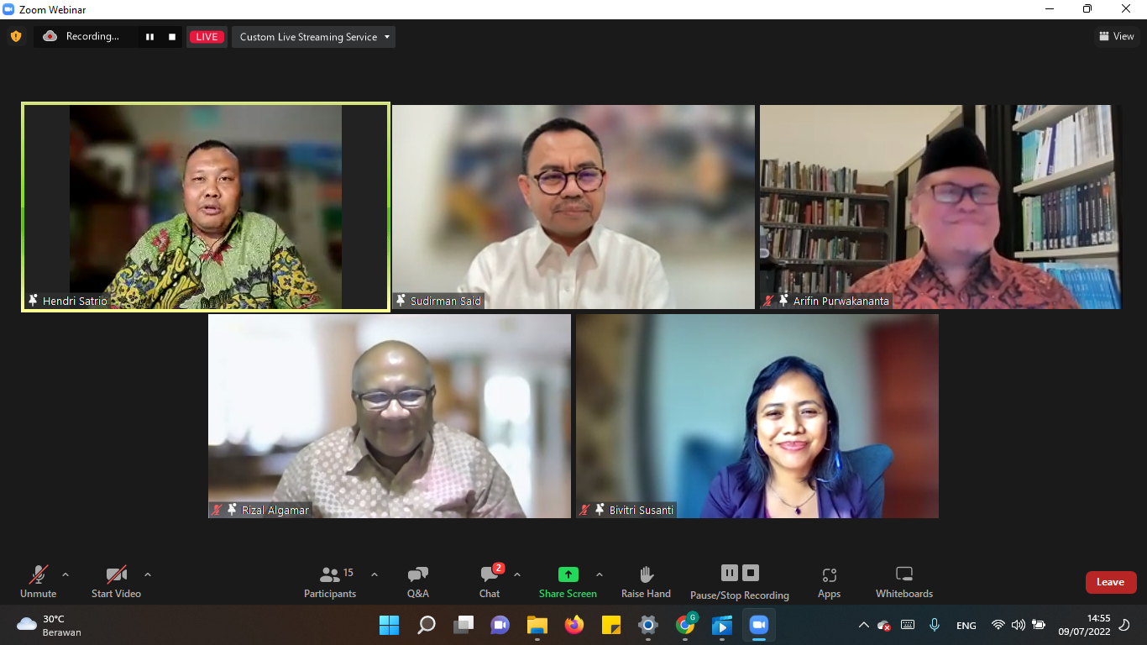Screen dimensions: 1147x645
Task: Open the Q&A panel
Action: (418, 582)
